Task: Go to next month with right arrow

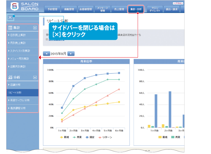Action: (x=71, y=54)
